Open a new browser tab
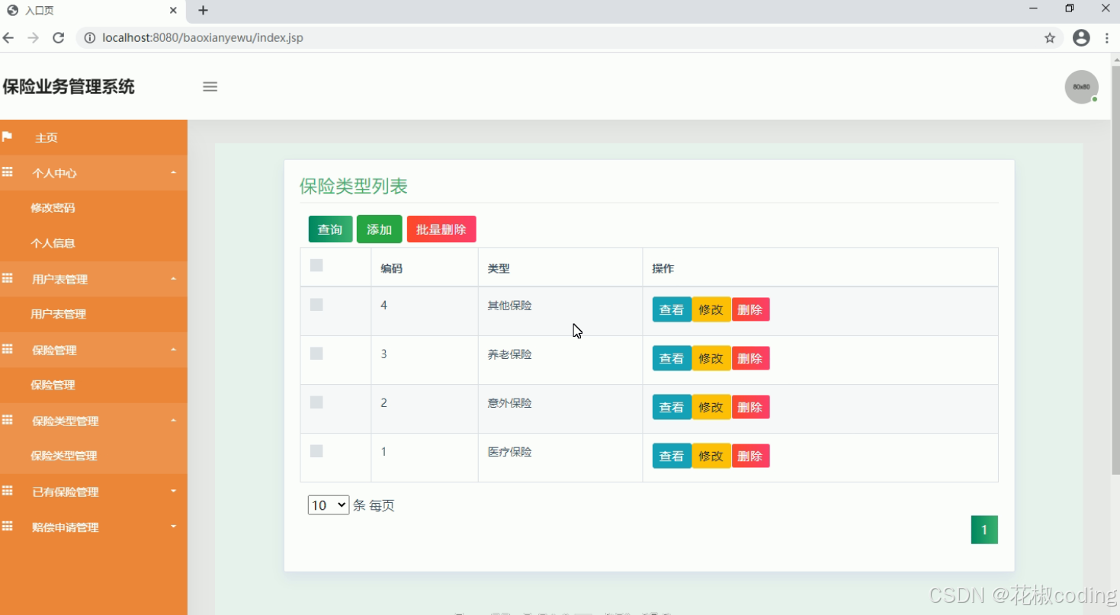Image resolution: width=1120 pixels, height=615 pixels. point(203,11)
